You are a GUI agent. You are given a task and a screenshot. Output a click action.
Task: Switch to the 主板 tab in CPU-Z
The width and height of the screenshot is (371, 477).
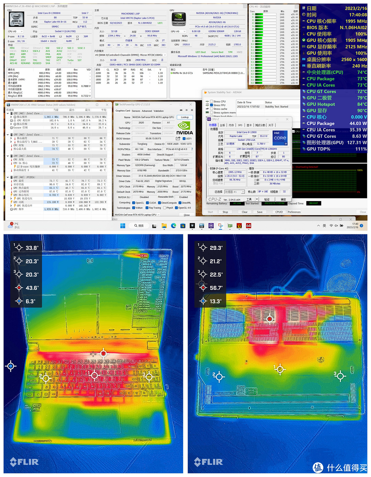tap(223, 125)
